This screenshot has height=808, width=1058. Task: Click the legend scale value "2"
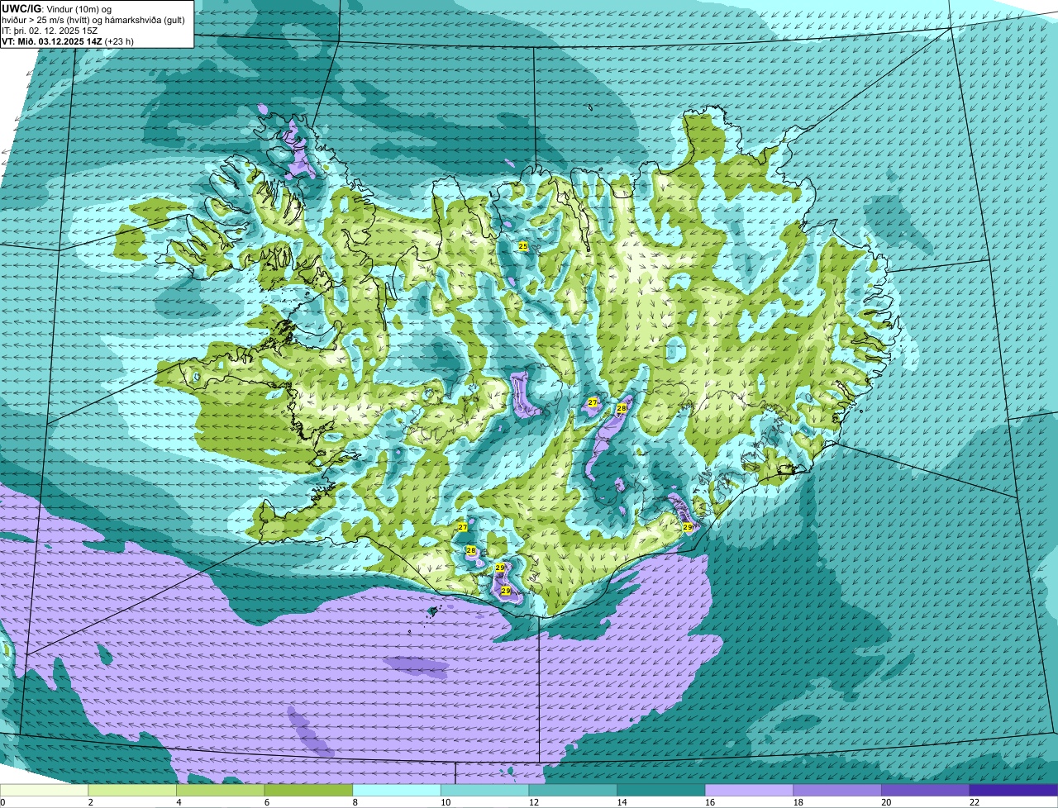(x=91, y=802)
